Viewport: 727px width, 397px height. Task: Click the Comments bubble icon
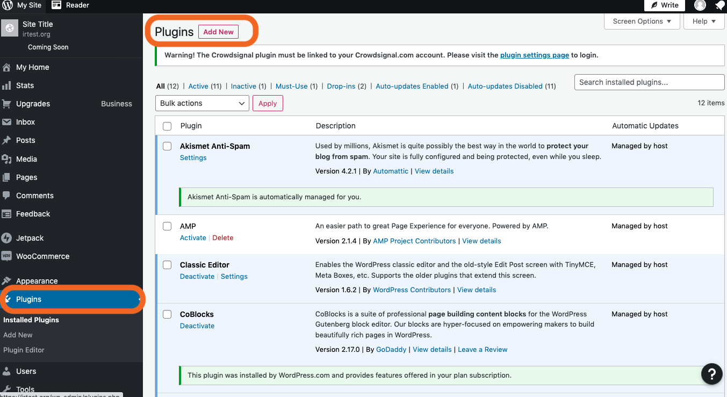tap(6, 196)
